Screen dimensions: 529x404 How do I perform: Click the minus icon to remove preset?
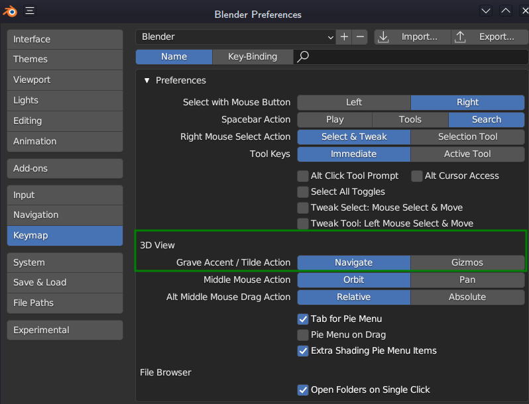point(360,37)
